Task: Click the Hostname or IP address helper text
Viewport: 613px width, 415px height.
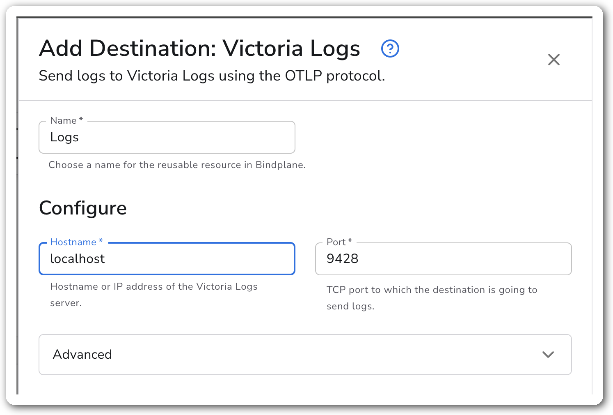Action: point(153,287)
